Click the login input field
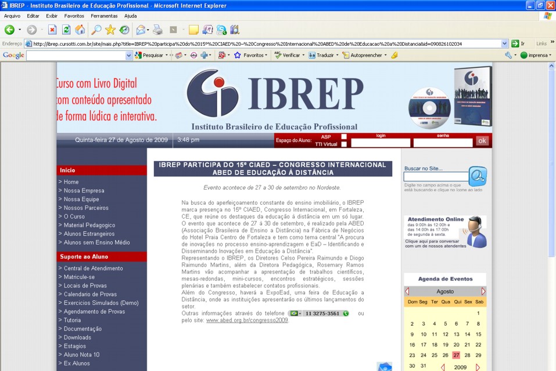Image resolution: width=556 pixels, height=371 pixels. (381, 143)
